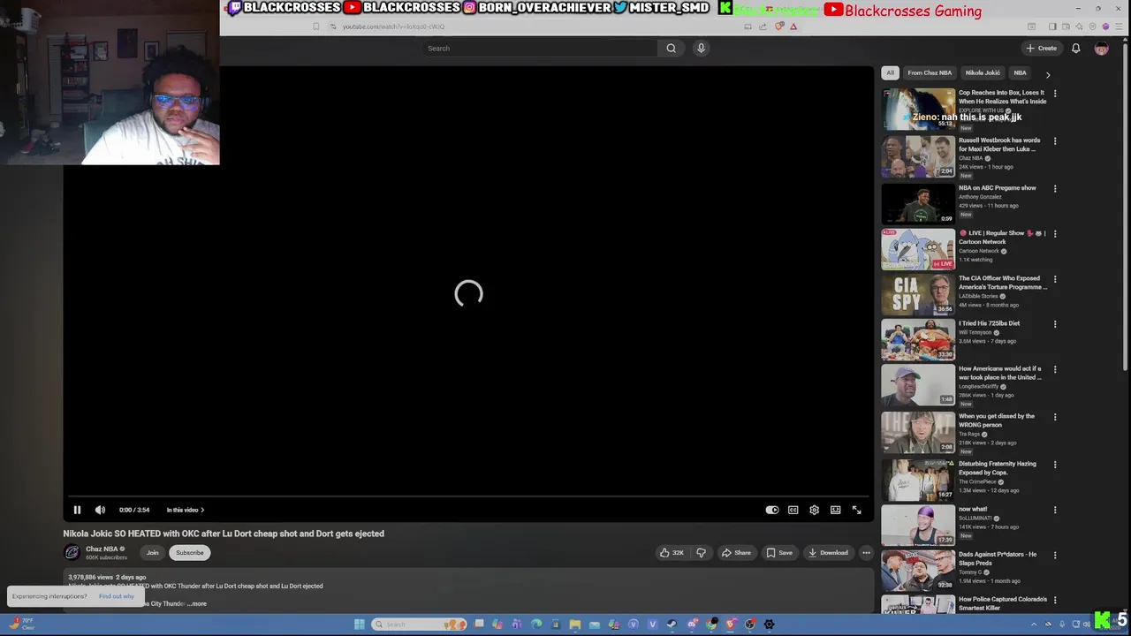
Task: Open options for 'Dads Against Predators' video
Action: [1055, 555]
